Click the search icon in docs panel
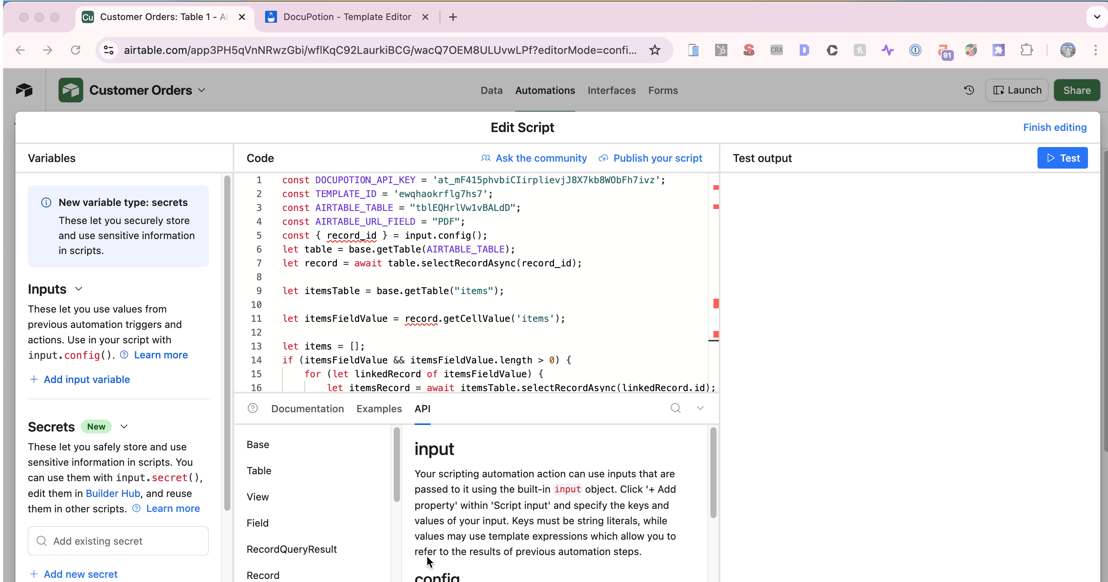Viewport: 1108px width, 582px height. [x=675, y=408]
